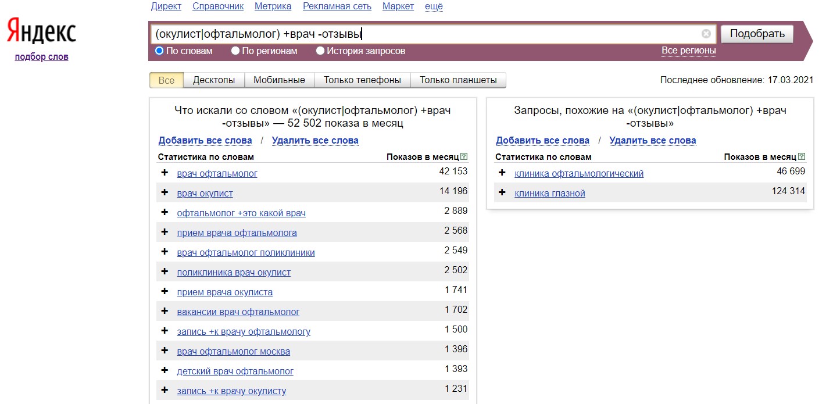The image size is (833, 404).
Task: Click plus beside 'запись +к врачу окулисту'
Action: (x=165, y=390)
